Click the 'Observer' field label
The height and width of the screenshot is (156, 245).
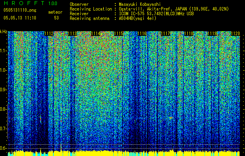click(x=79, y=4)
